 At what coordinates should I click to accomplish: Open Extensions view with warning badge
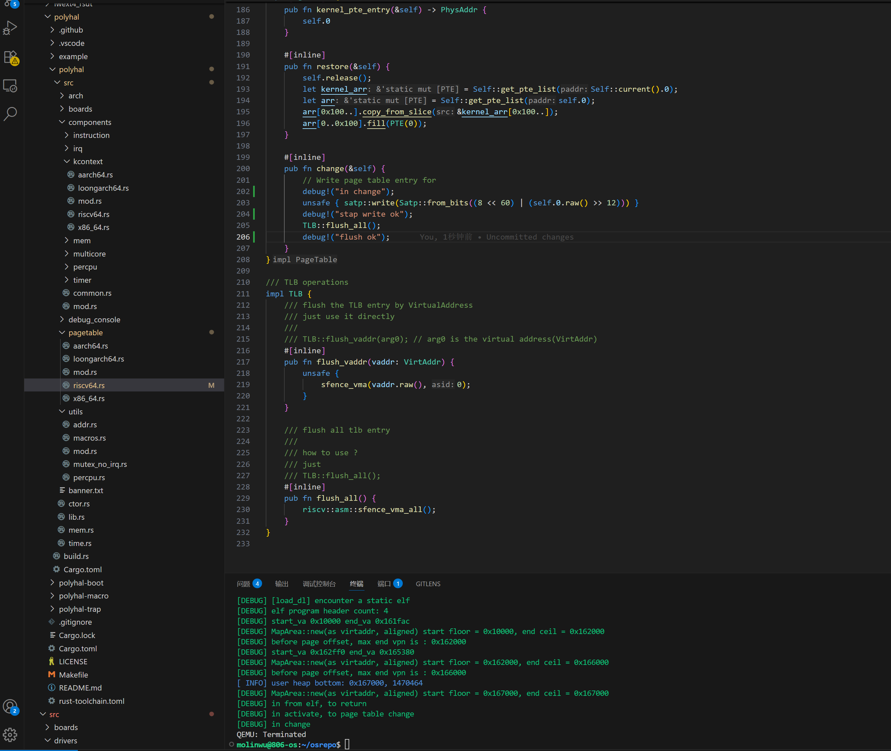(x=10, y=57)
